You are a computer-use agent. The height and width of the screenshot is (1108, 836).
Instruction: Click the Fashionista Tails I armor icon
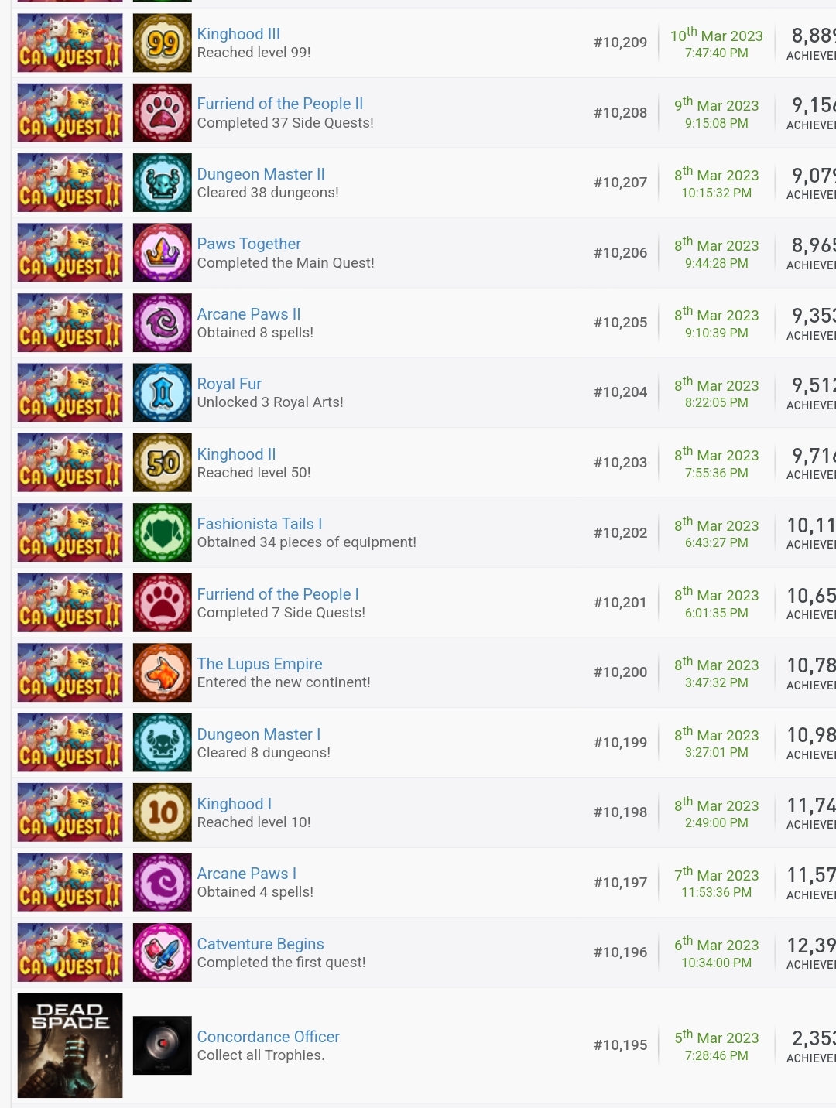tap(163, 533)
